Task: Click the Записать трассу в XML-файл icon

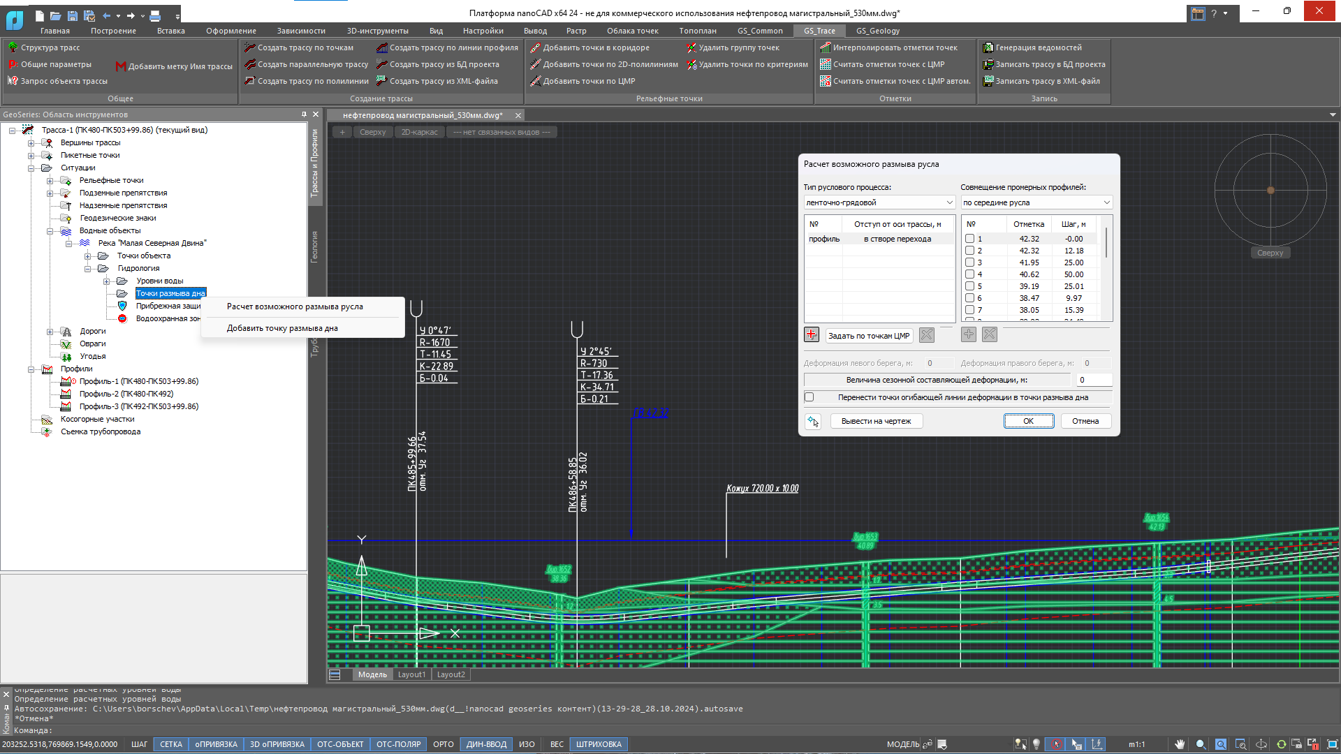Action: click(988, 81)
